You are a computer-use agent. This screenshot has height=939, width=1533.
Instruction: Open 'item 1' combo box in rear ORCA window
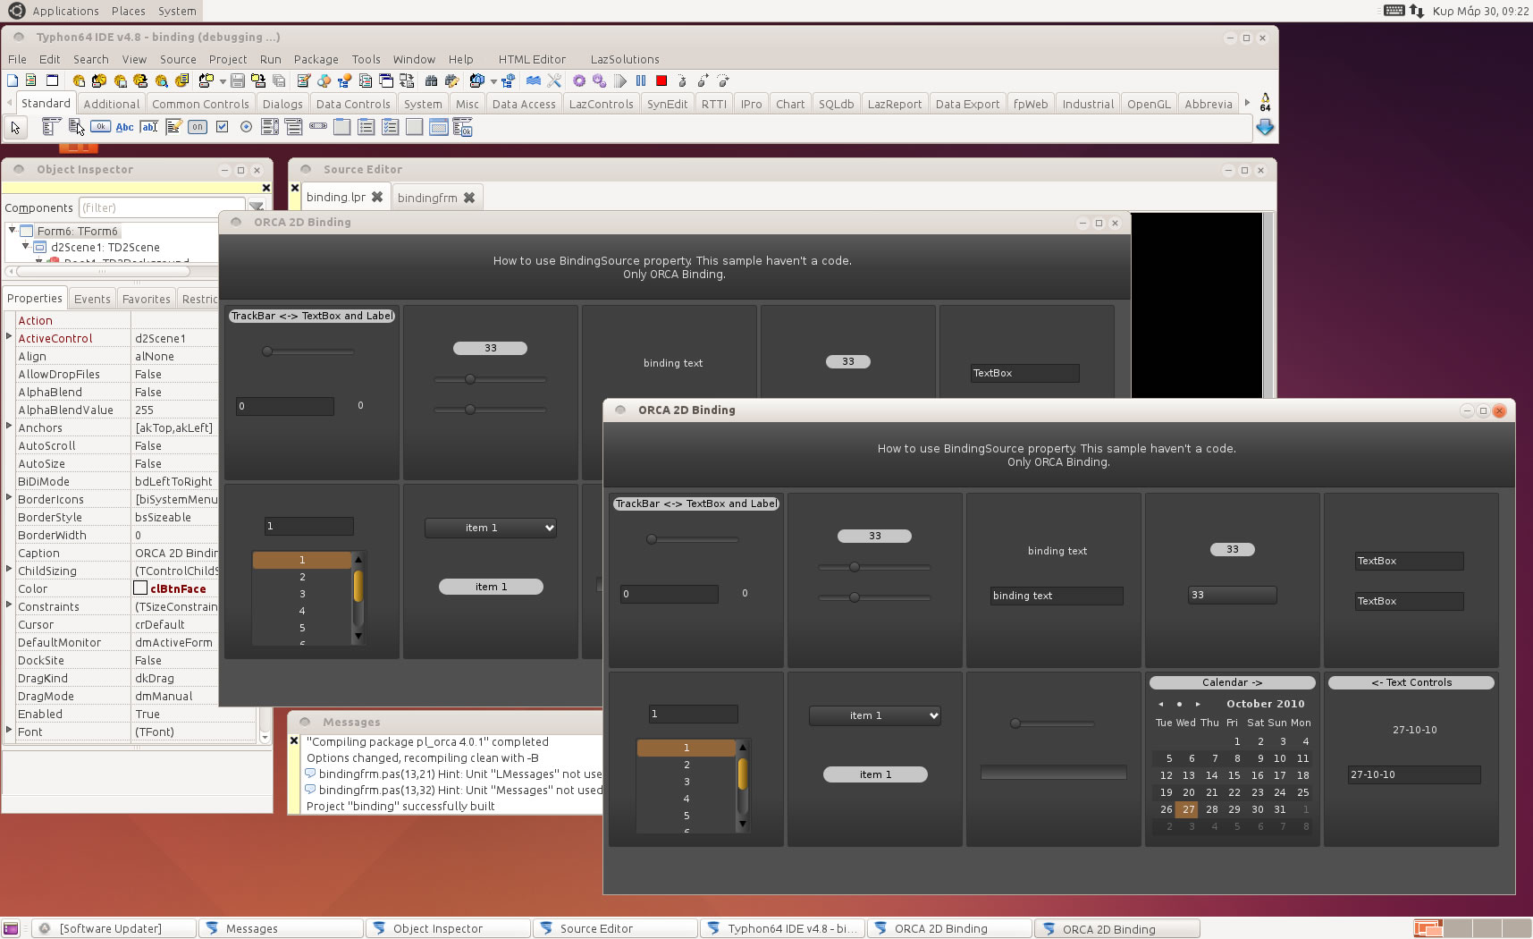(x=491, y=528)
